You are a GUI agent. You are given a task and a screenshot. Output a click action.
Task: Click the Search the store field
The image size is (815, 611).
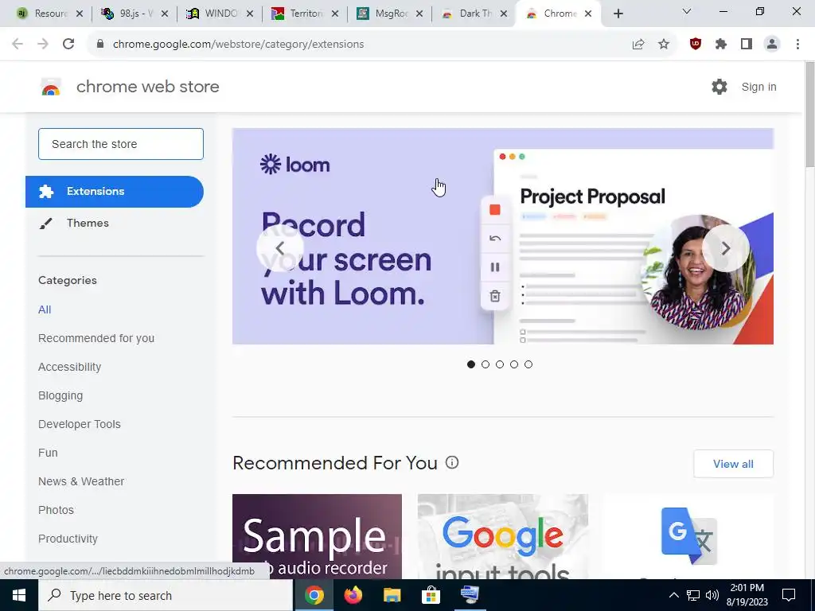pyautogui.click(x=121, y=144)
